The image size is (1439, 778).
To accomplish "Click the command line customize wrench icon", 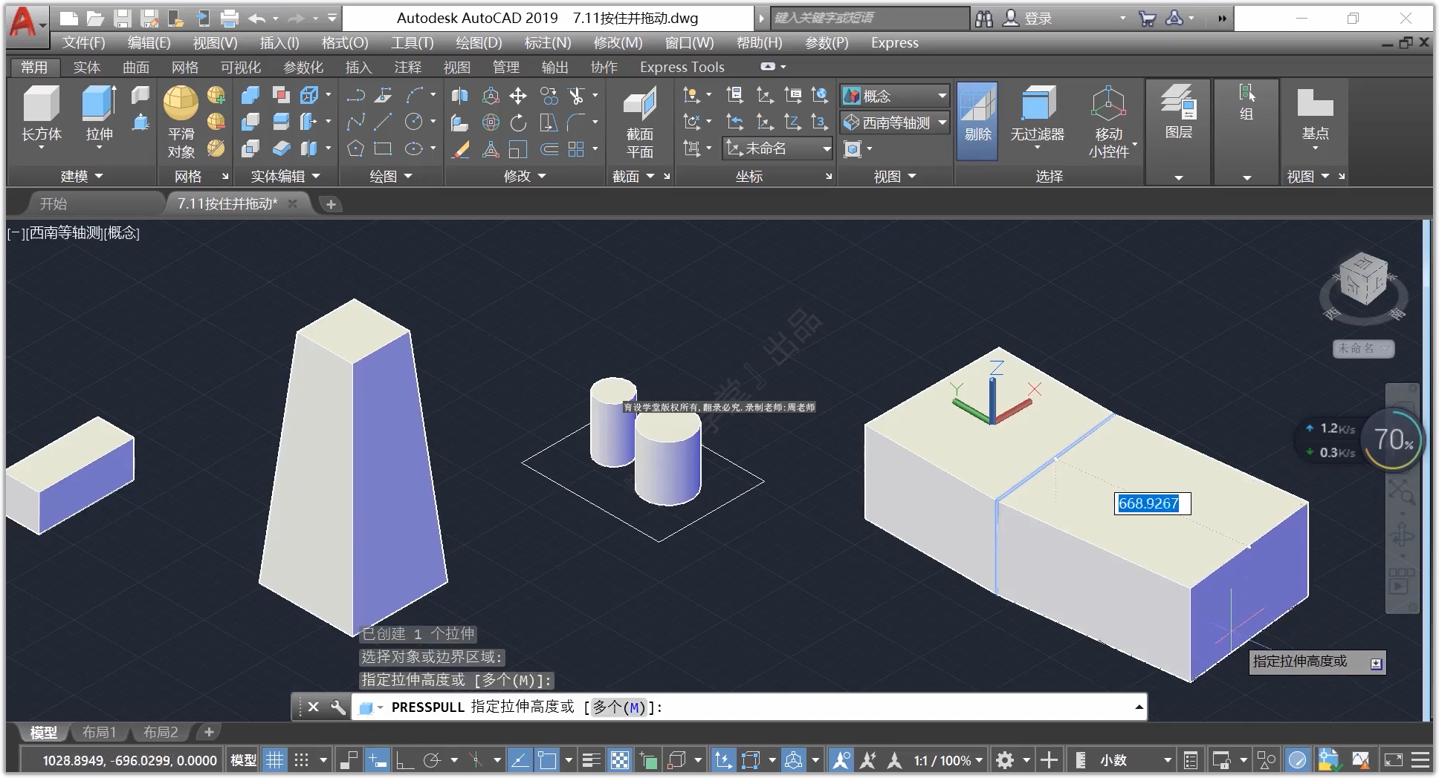I will pyautogui.click(x=338, y=707).
